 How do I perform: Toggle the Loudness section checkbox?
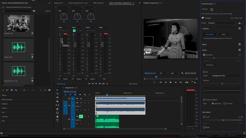(239, 28)
